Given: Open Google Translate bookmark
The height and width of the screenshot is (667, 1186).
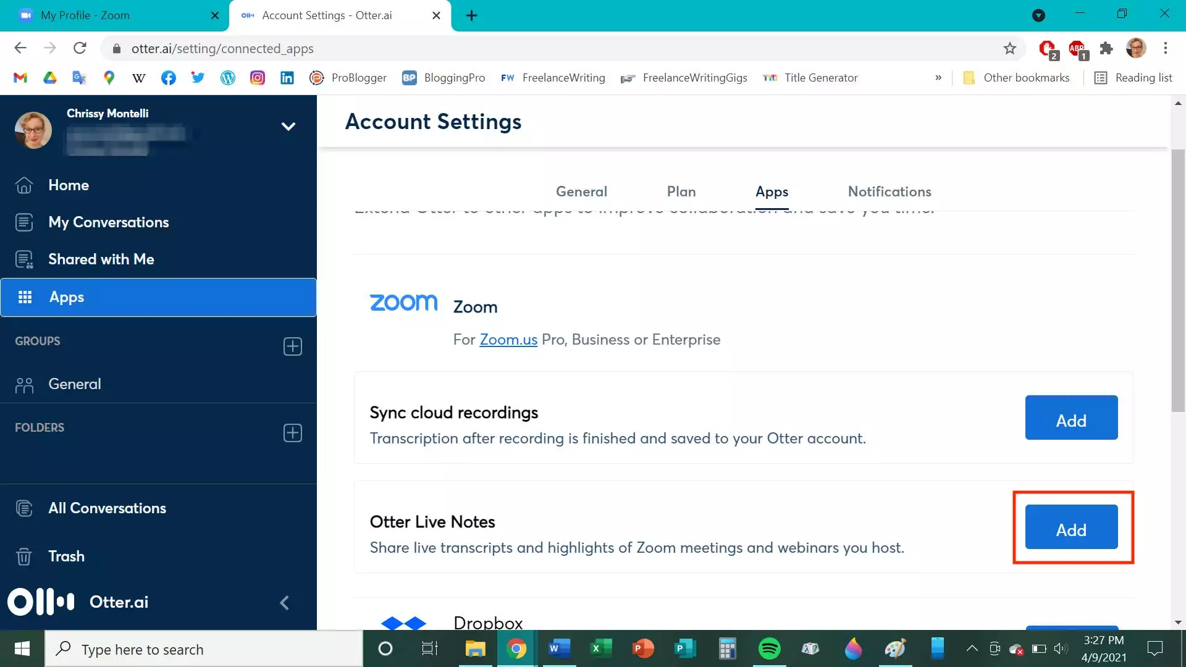Looking at the screenshot, I should coord(80,78).
